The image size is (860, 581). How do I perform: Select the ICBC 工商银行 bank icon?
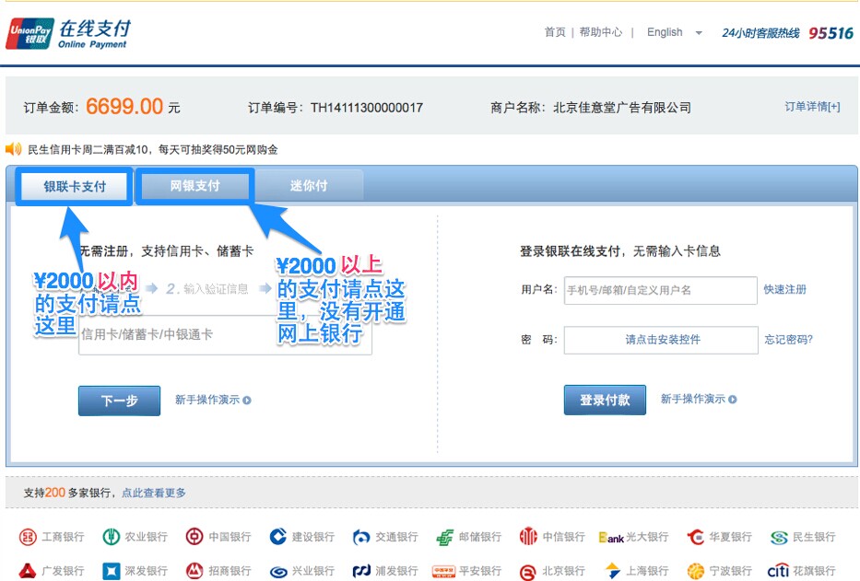[x=28, y=537]
